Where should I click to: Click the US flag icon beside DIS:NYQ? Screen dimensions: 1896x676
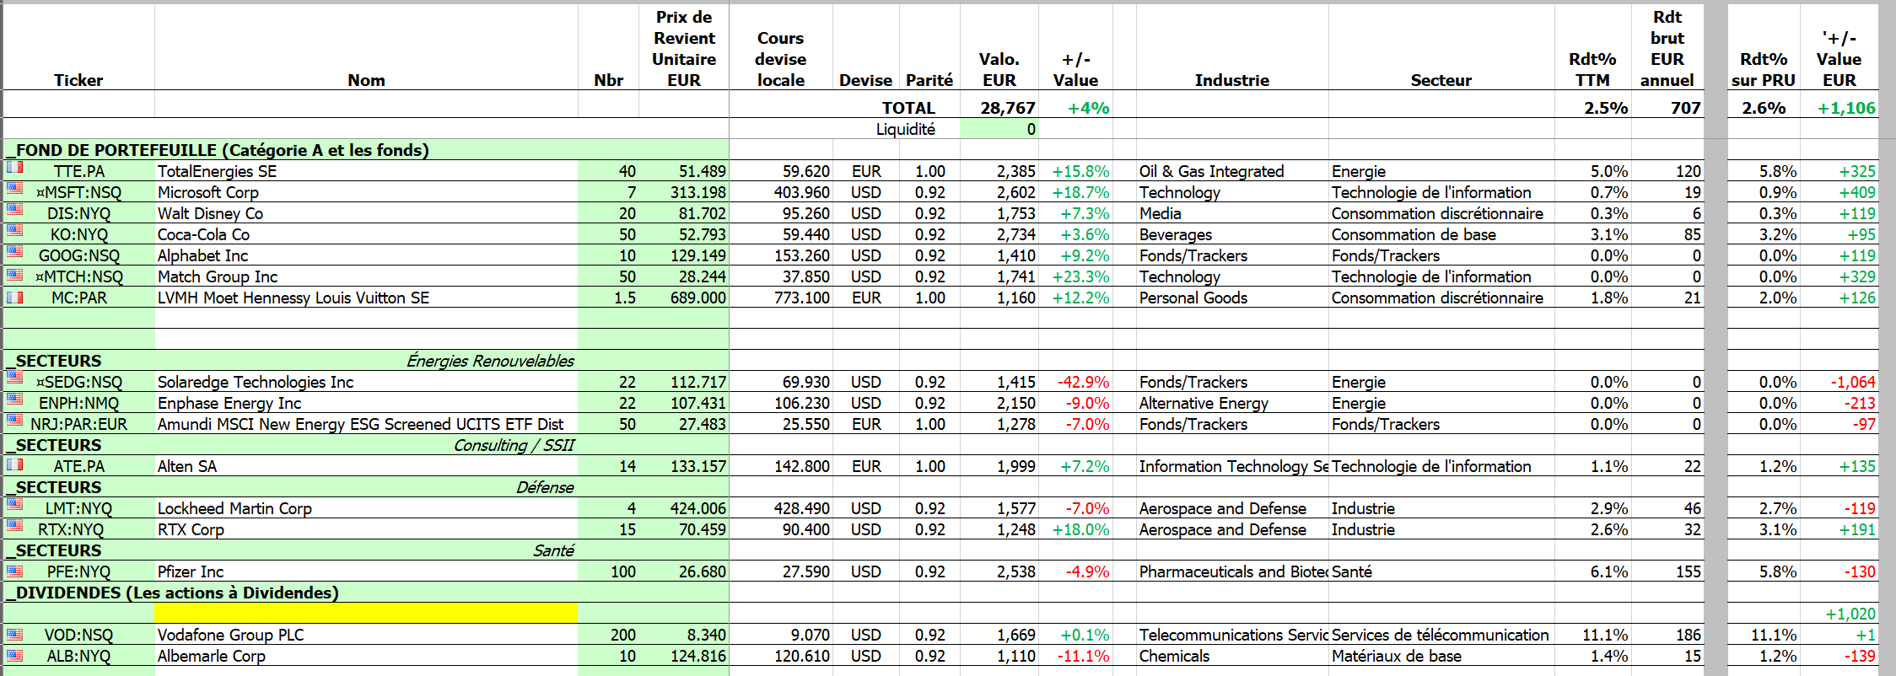pyautogui.click(x=14, y=209)
